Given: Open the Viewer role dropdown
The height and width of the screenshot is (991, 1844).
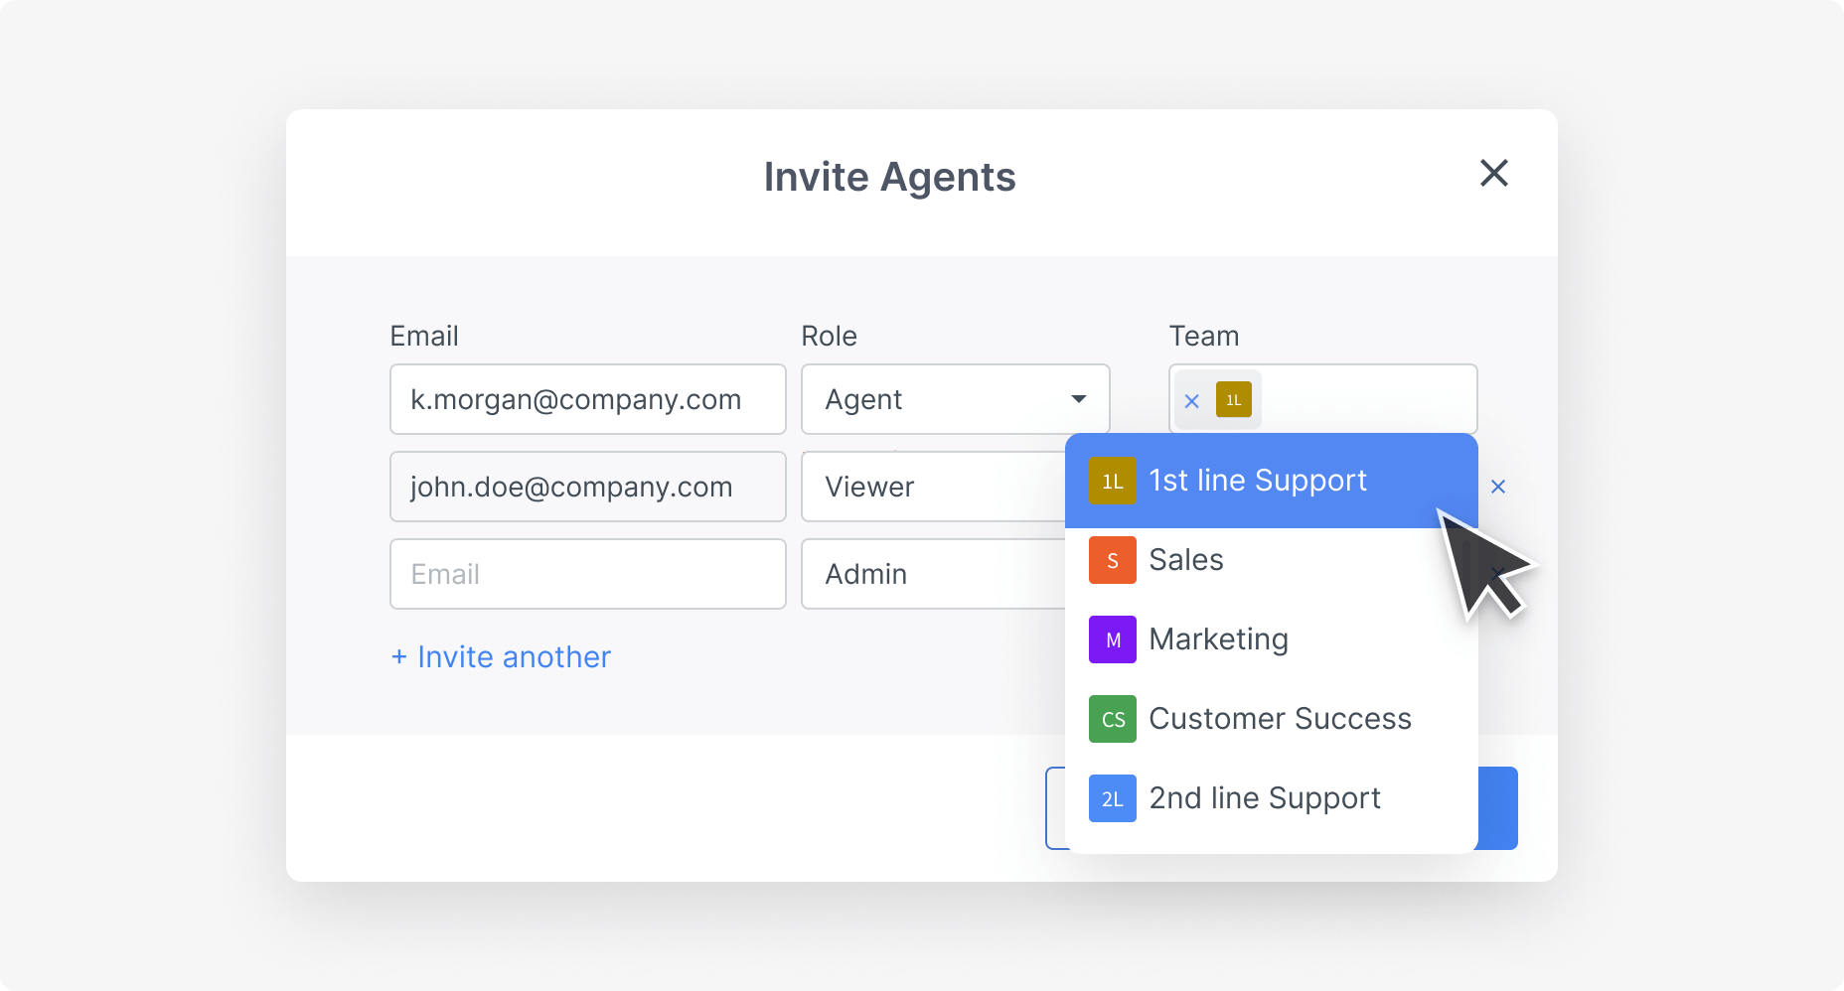Looking at the screenshot, I should point(894,487).
